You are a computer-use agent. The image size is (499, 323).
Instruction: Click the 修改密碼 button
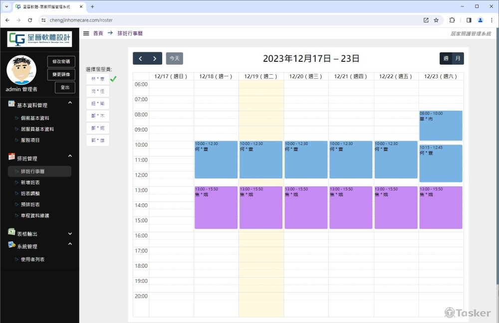[61, 61]
